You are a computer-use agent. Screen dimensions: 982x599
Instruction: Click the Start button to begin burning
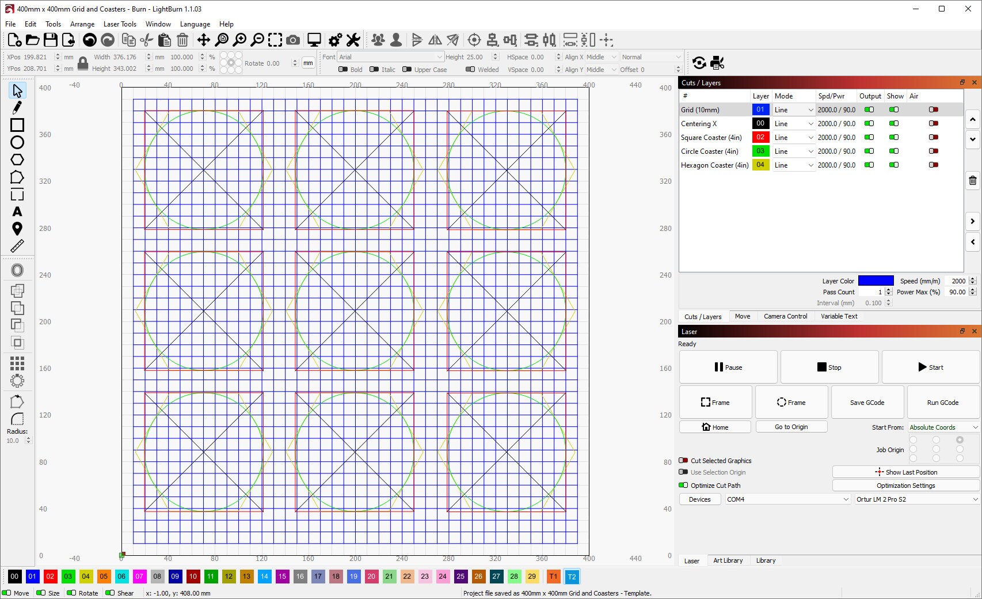[x=931, y=367]
